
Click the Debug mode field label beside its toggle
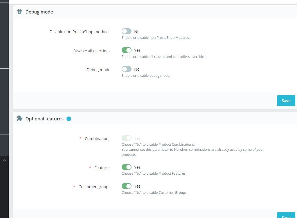(98, 70)
